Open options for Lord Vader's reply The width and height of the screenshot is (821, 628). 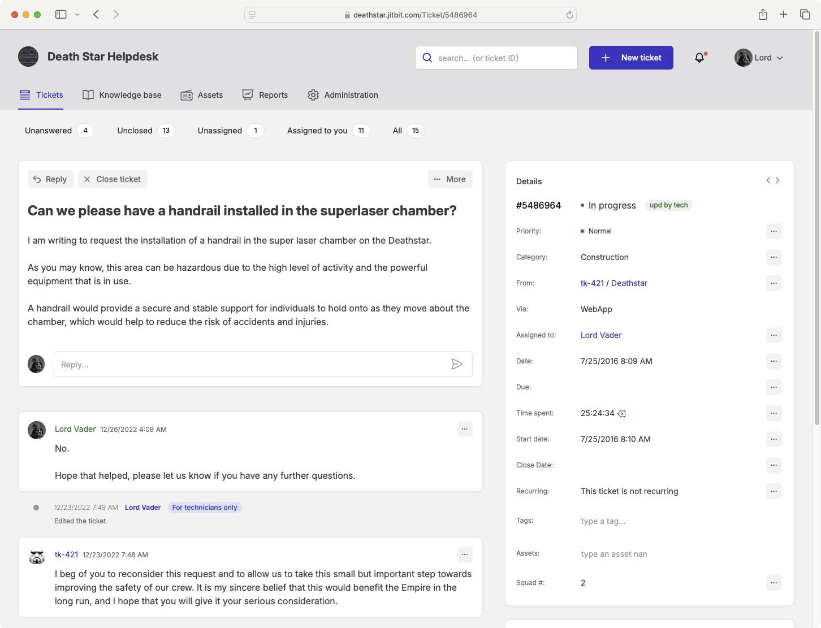(464, 429)
